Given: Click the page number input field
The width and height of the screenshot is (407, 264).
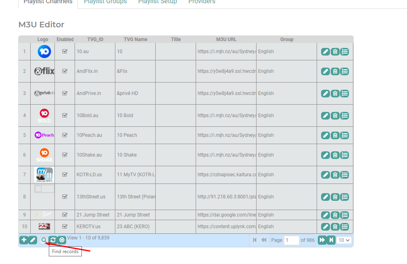Looking at the screenshot, I should (x=291, y=240).
